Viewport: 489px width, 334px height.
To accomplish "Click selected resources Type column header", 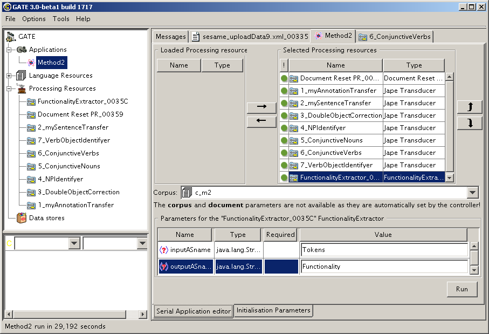I will [x=414, y=65].
